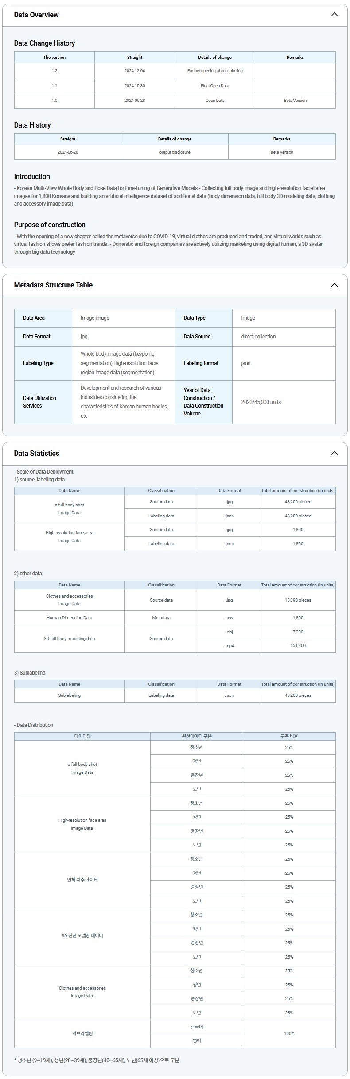The width and height of the screenshot is (350, 1079).
Task: Select the "output disclosure" cell in Data History
Action: 175,152
